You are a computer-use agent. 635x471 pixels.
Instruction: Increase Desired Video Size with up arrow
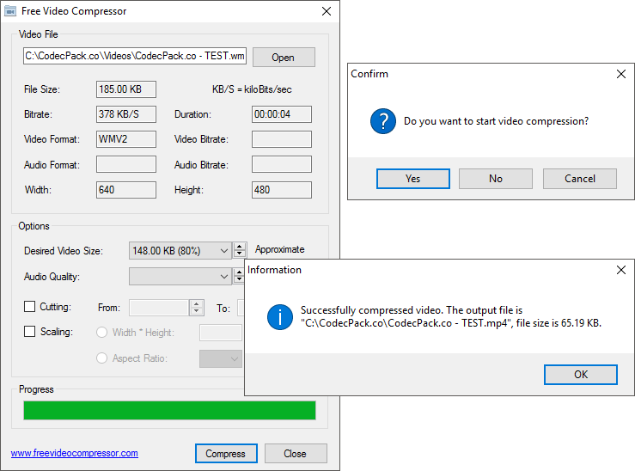240,247
